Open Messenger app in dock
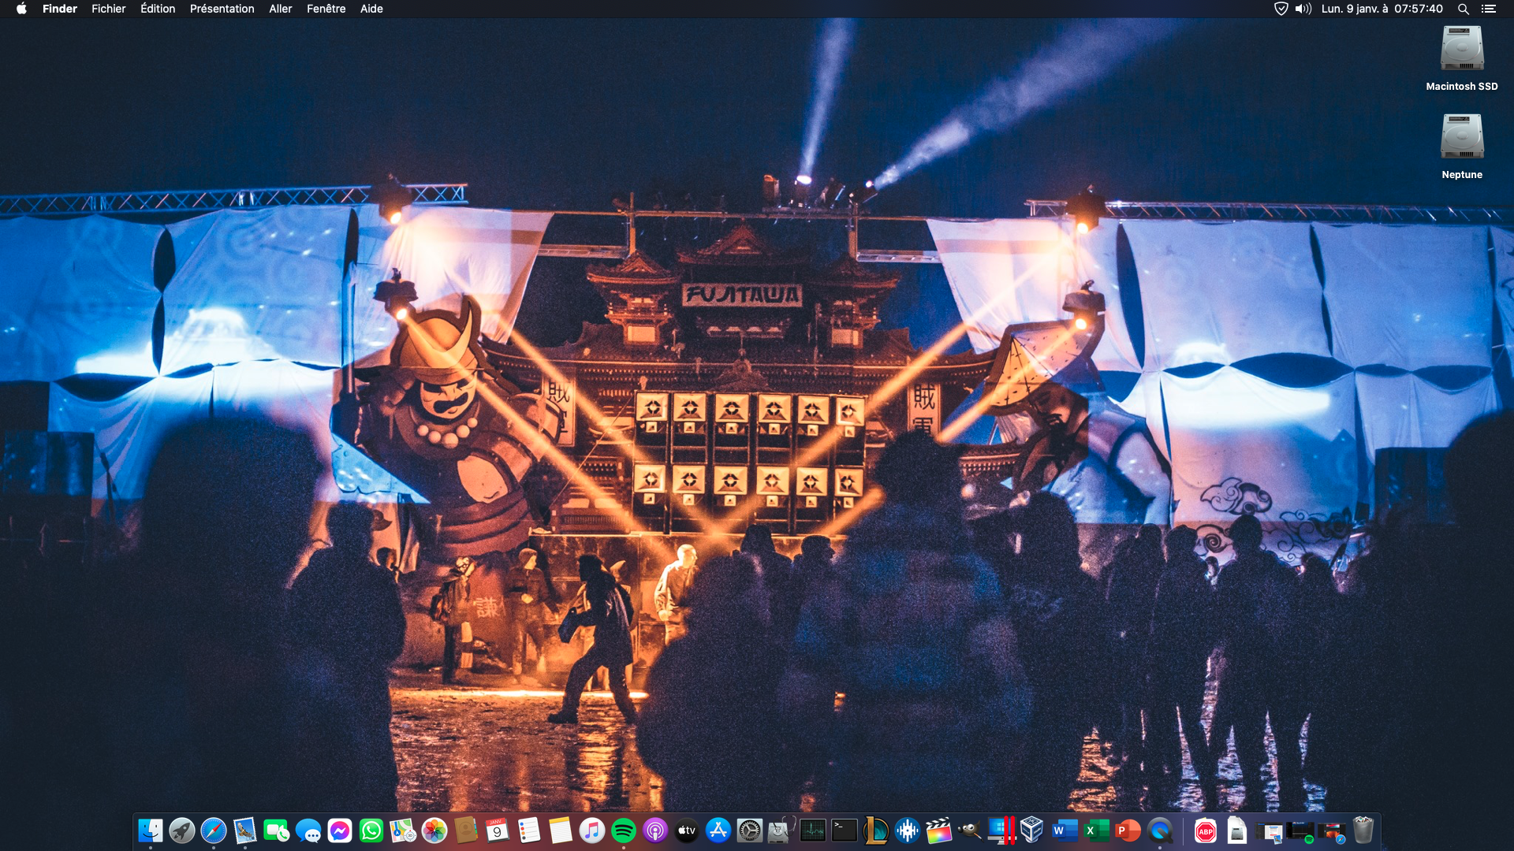Viewport: 1514px width, 851px height. [339, 831]
